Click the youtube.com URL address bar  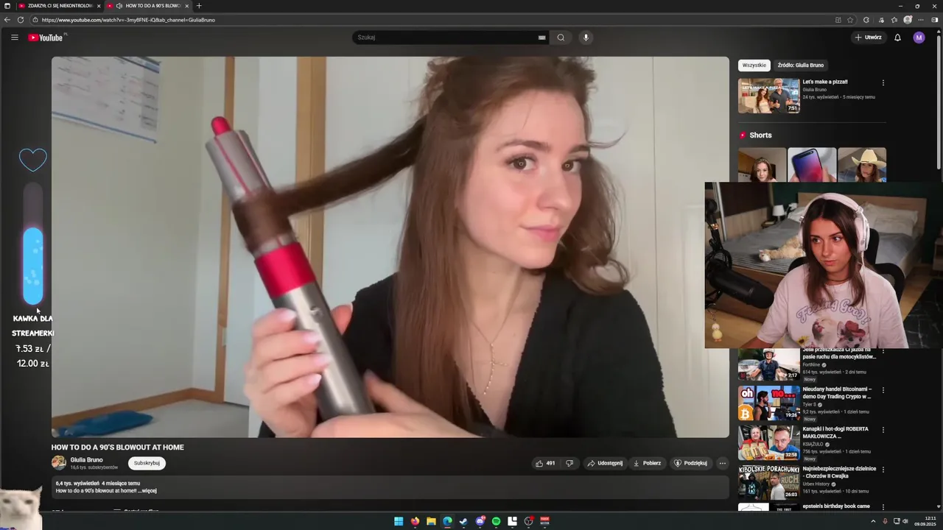[x=435, y=20]
